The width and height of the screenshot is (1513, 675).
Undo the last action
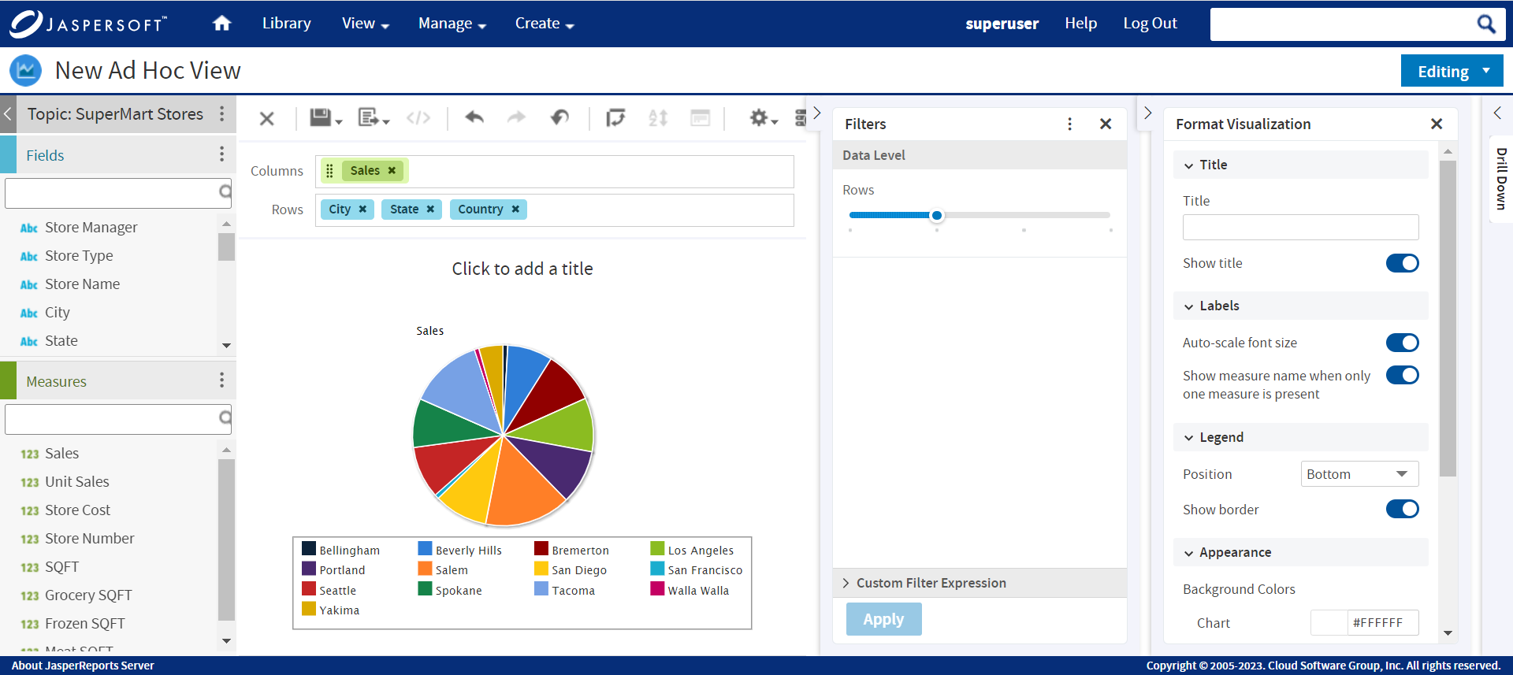tap(474, 117)
